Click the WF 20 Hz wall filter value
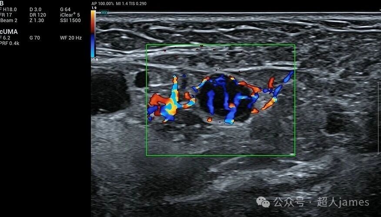 [x=71, y=38]
